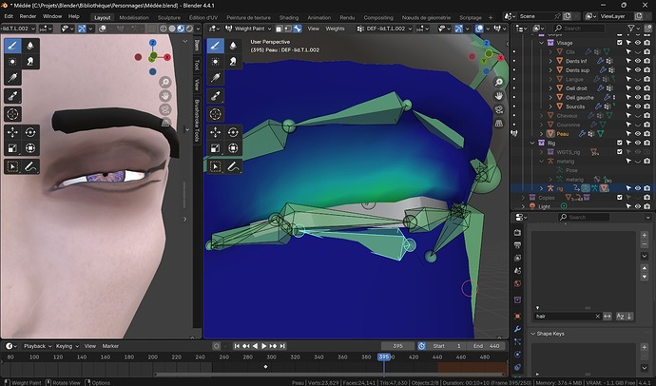Collapse the Visage collection
This screenshot has height=386, width=656.
(541, 43)
